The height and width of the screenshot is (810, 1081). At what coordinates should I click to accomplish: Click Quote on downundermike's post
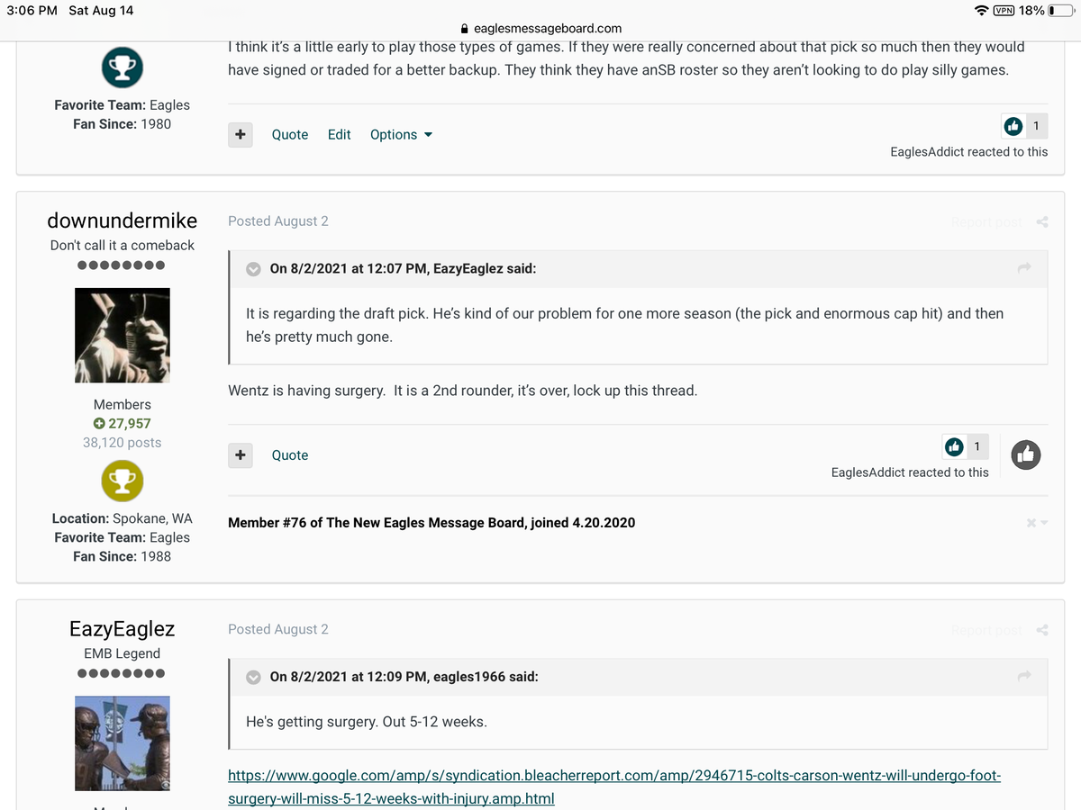pos(290,455)
